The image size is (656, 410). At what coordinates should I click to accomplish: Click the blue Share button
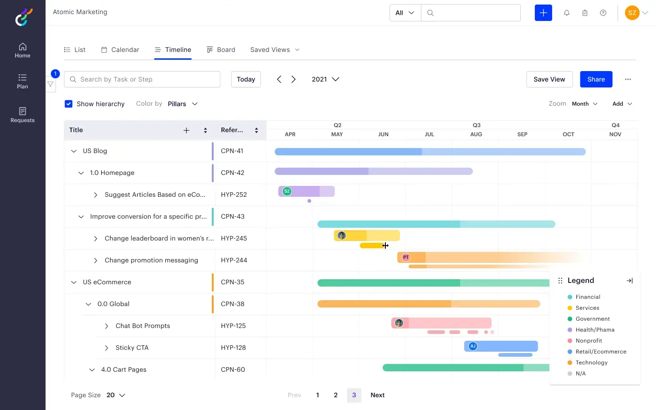tap(596, 79)
